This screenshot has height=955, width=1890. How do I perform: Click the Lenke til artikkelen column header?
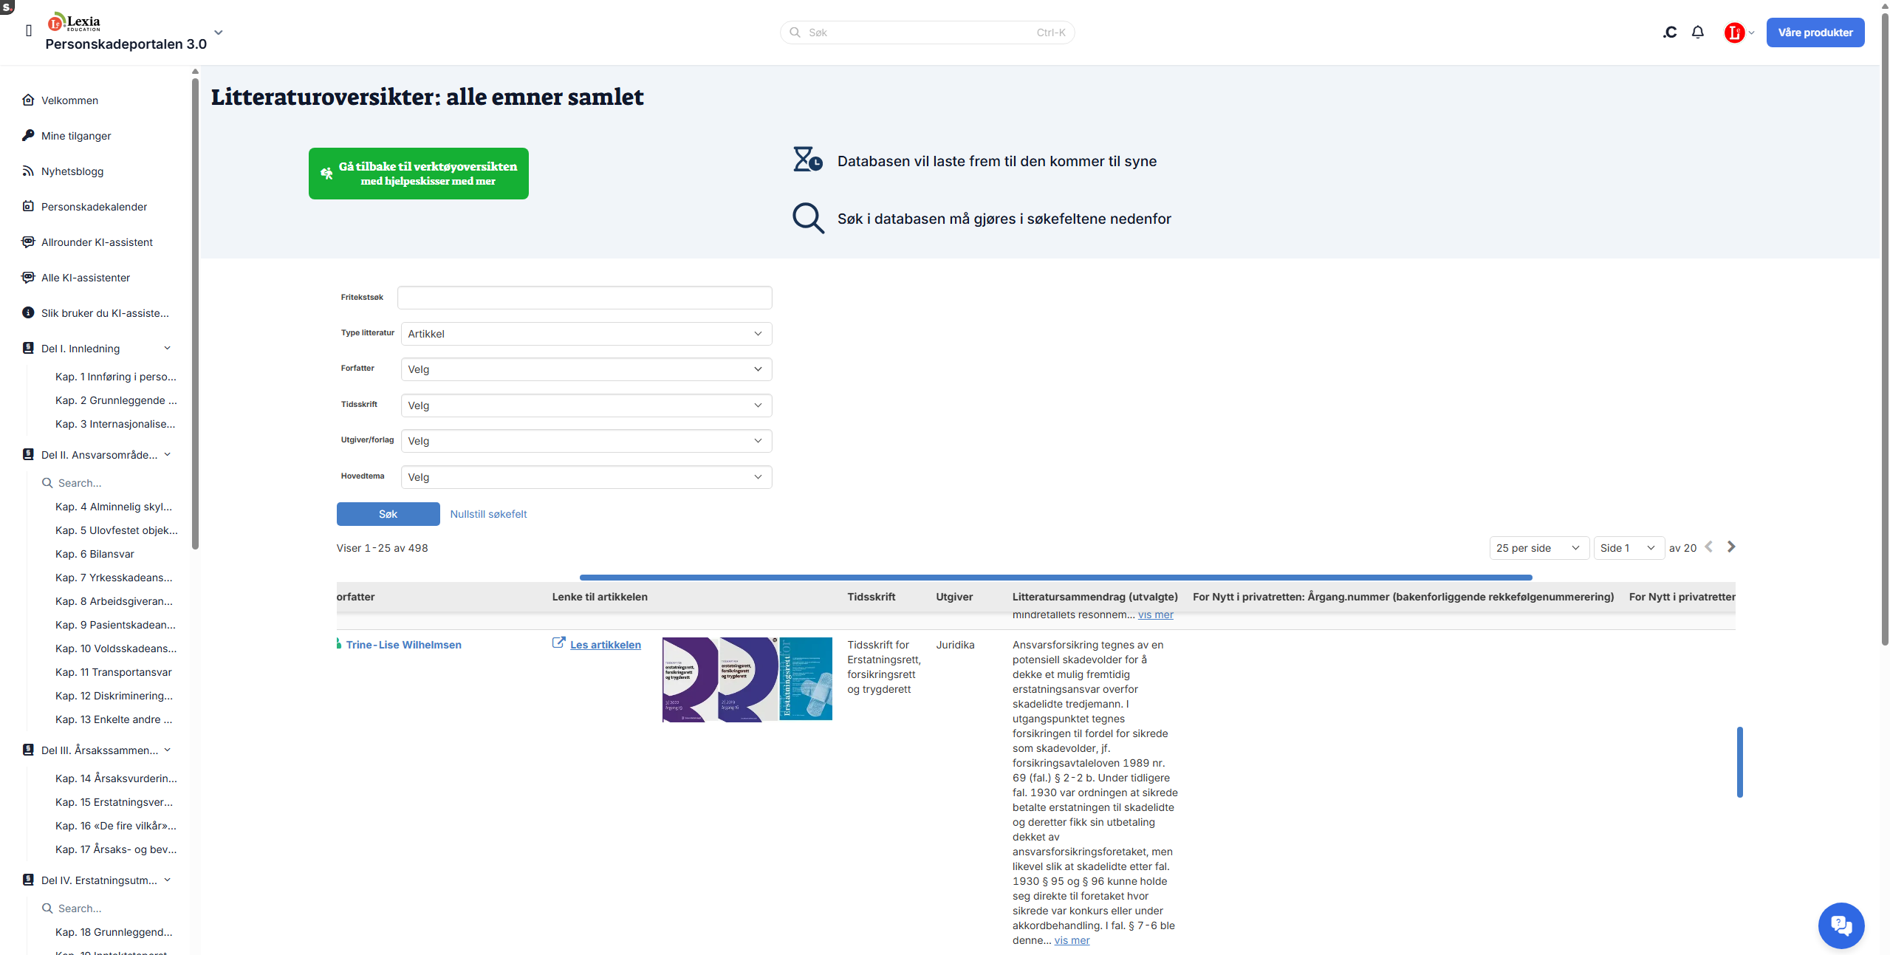click(600, 597)
